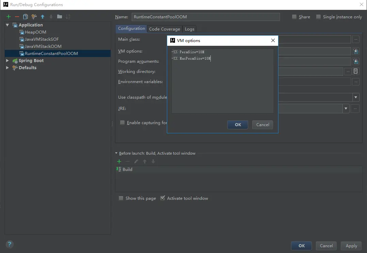Browse JRE ellipsis button
367x253 pixels.
(x=355, y=109)
